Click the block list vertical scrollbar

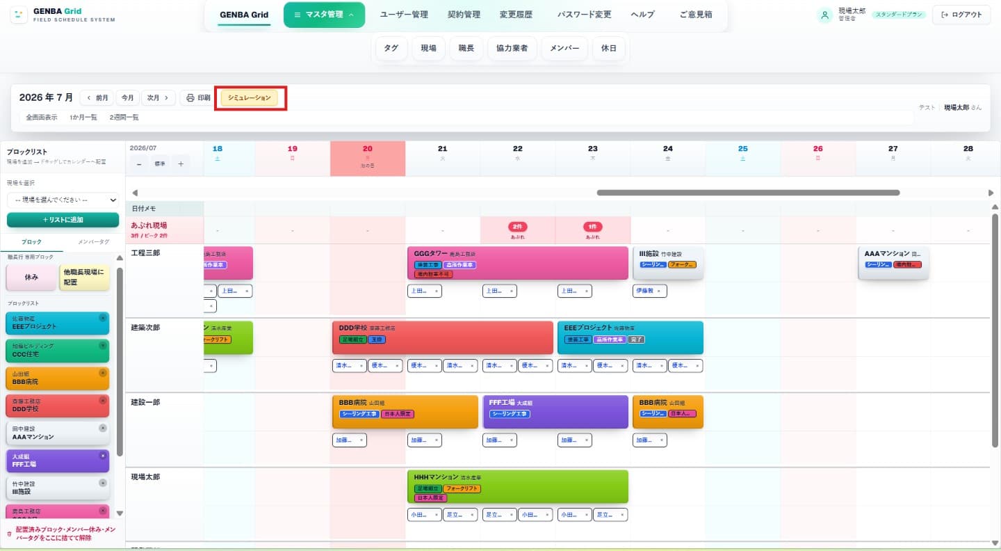tap(120, 362)
